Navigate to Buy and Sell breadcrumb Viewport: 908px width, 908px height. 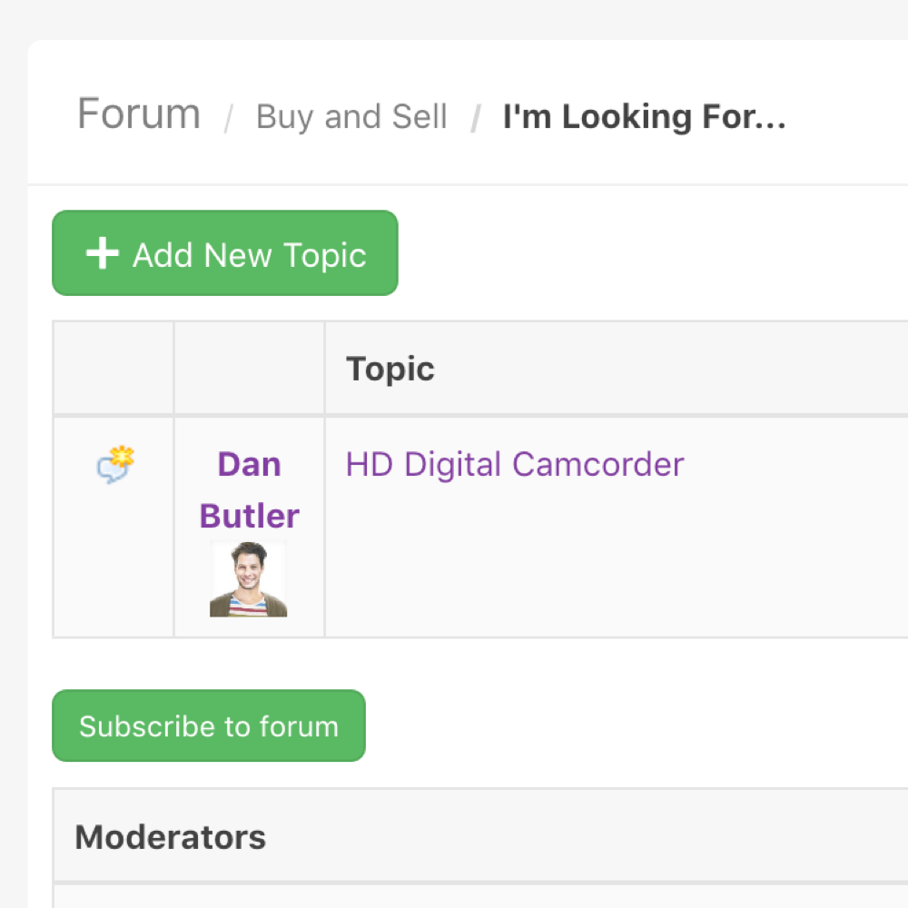coord(351,116)
